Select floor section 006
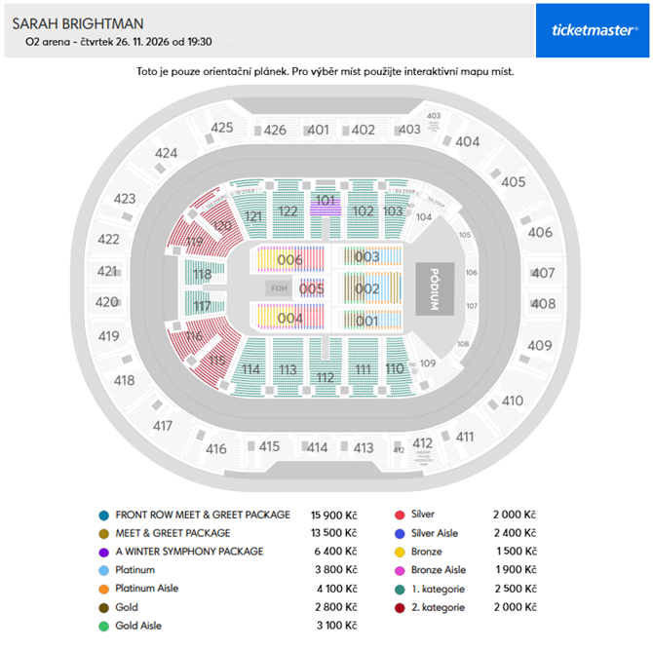653x650 pixels. [289, 259]
